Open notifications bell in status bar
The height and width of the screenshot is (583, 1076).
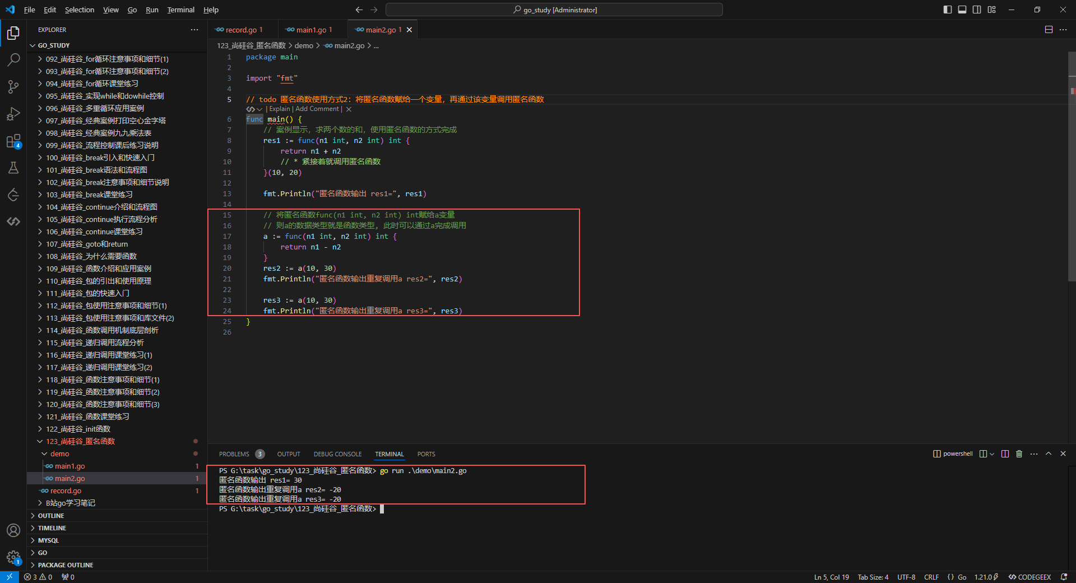[x=1064, y=577]
